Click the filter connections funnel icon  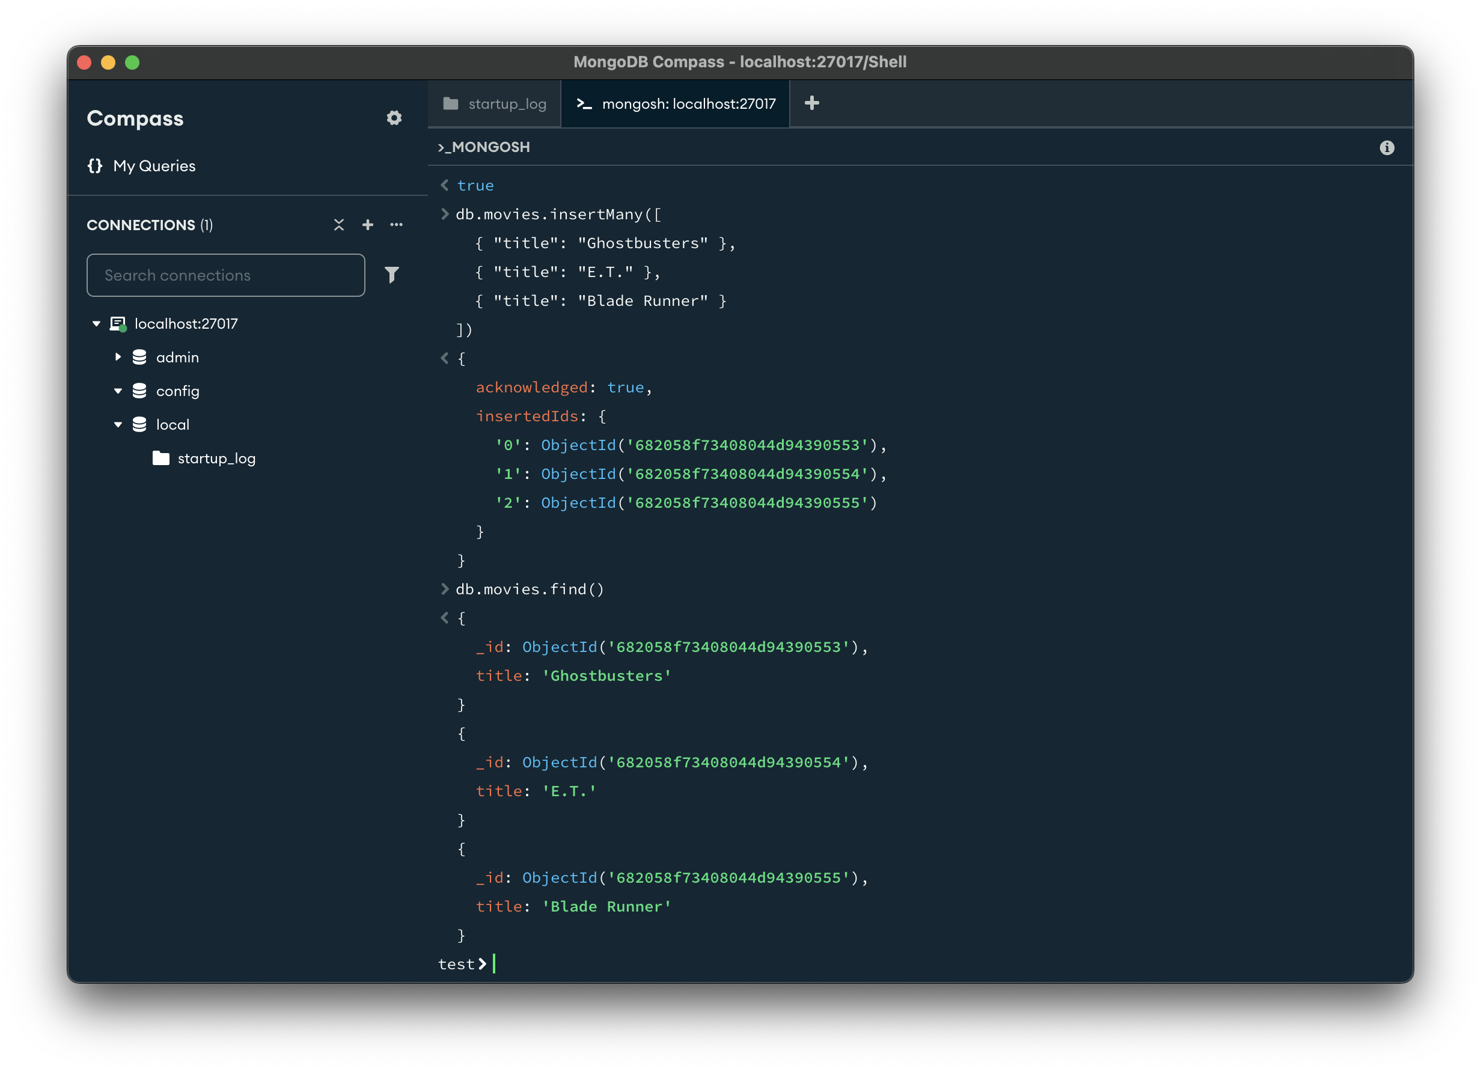(x=392, y=275)
